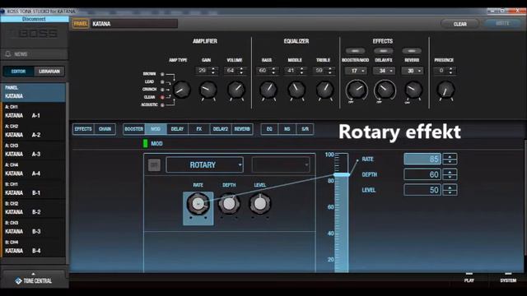
Task: Open the ROTARY effect type dropdown
Action: click(205, 164)
